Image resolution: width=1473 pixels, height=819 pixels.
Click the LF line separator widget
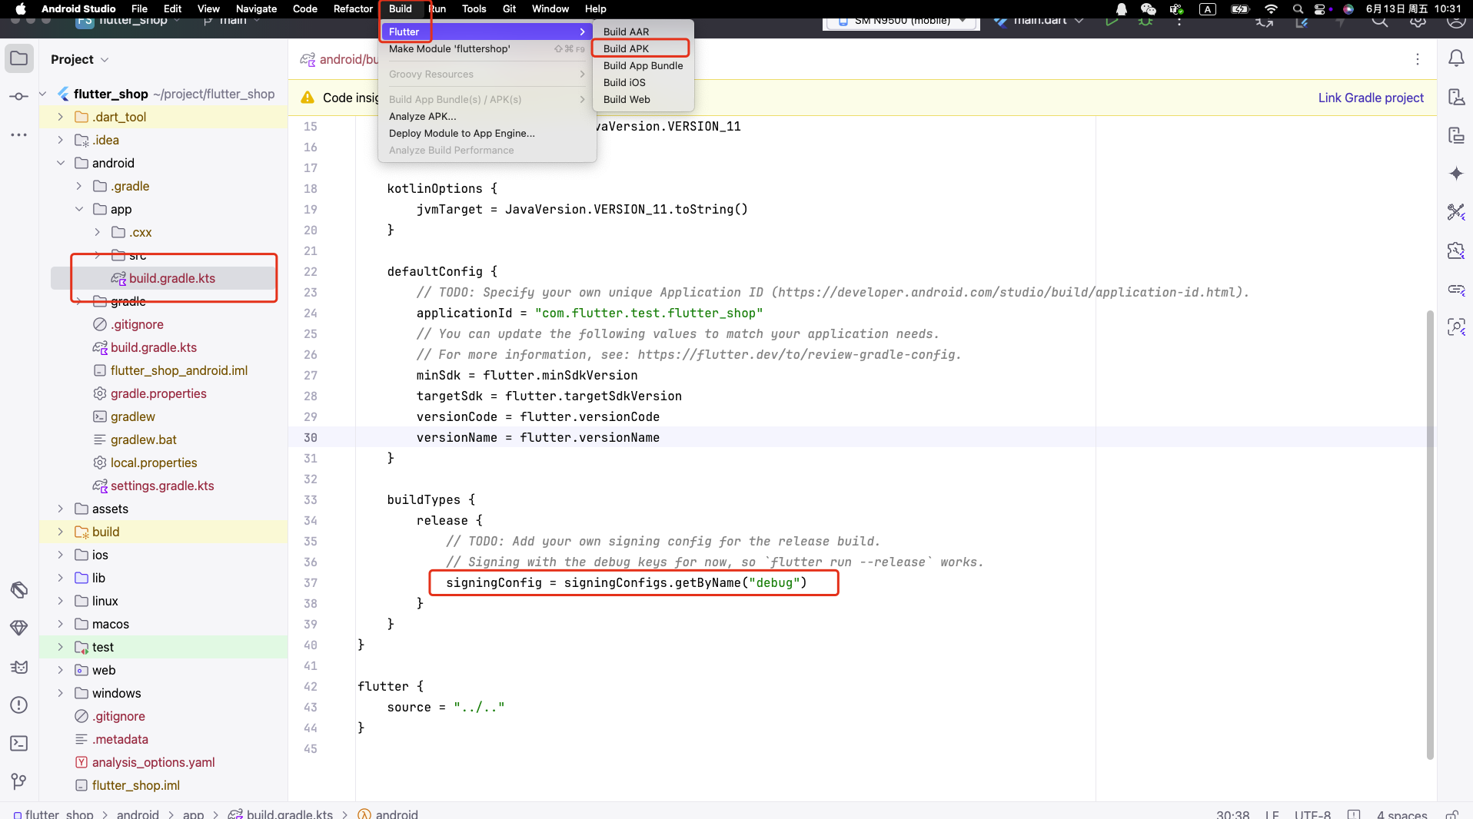[1272, 814]
